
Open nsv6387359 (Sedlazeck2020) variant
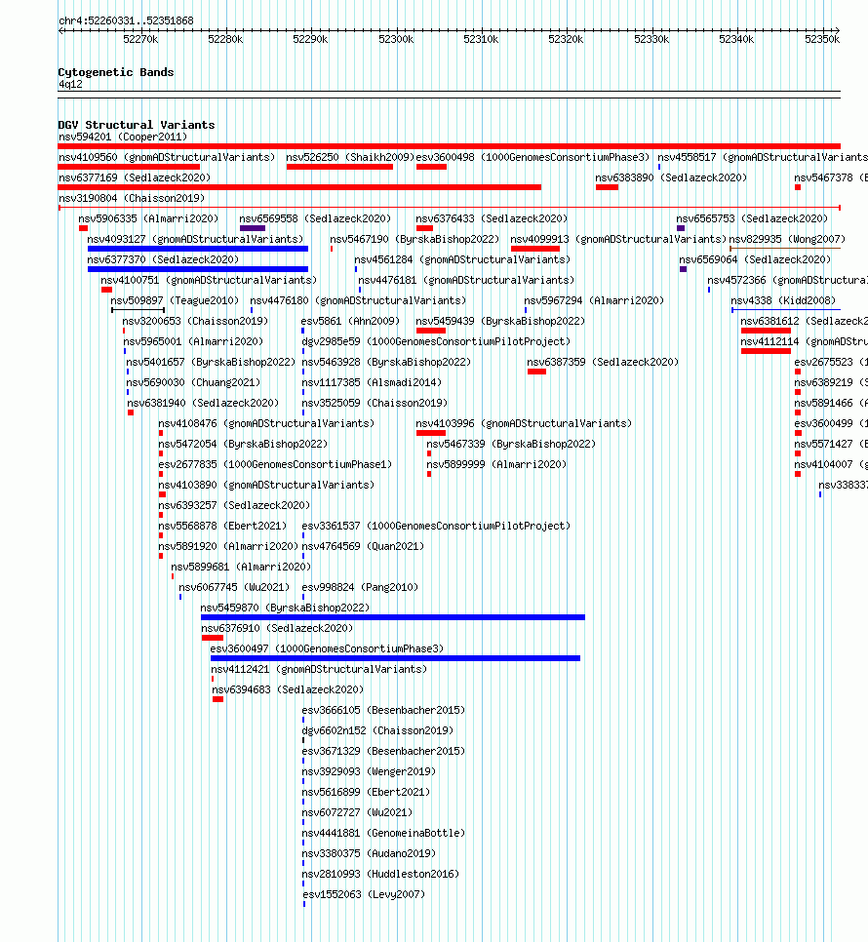603,362
